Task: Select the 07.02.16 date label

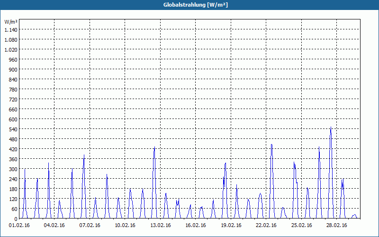Action: click(90, 226)
